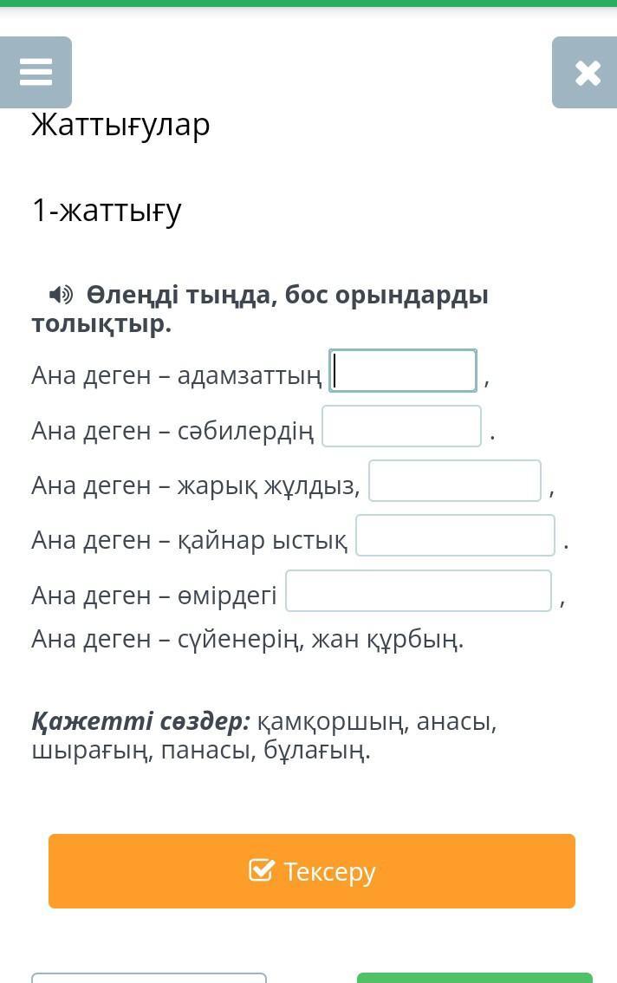
Task: Click the word қамқоршың in word list
Action: pos(334,721)
